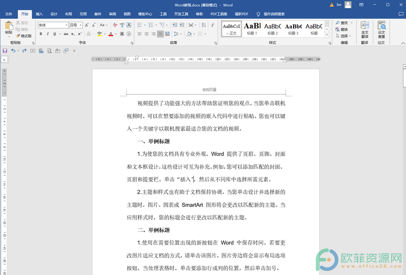This screenshot has height=275, width=406.
Task: Expand numbered list style dropdown
Action: tap(156, 25)
